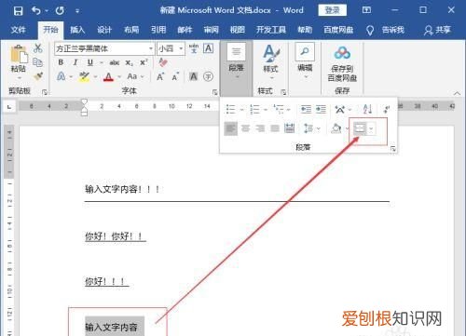Screen dimensions: 466x336
Task: Toggle Underline formatting
Action: (90, 62)
